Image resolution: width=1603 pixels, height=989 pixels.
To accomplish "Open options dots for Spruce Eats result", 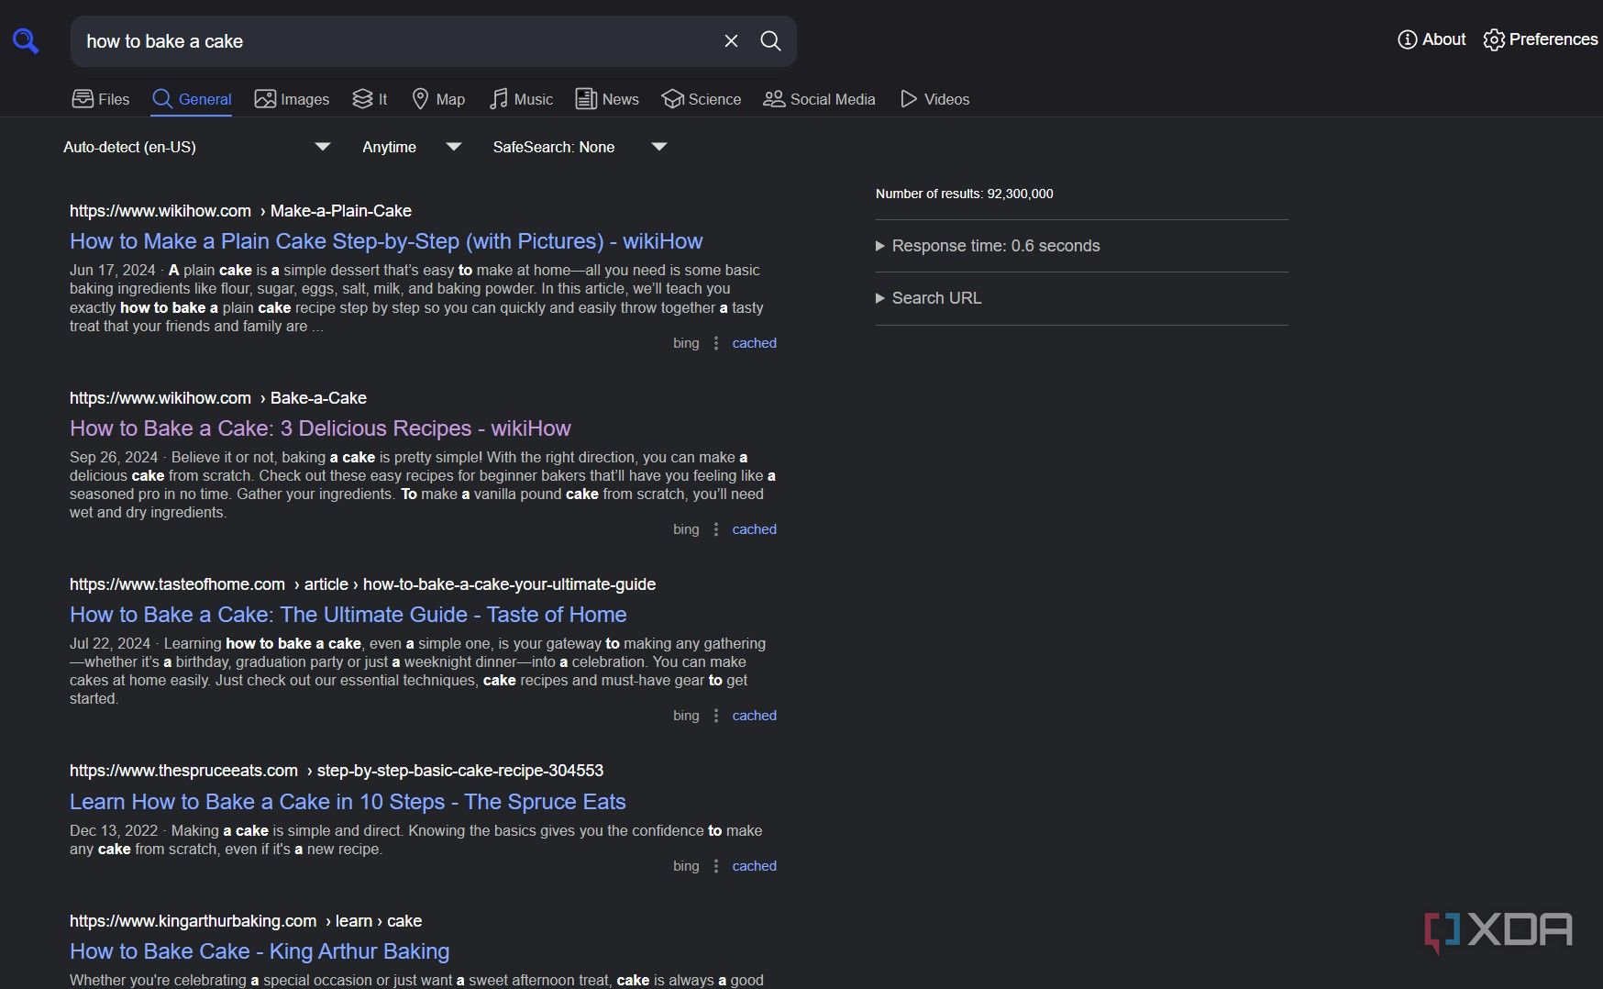I will pos(716,866).
